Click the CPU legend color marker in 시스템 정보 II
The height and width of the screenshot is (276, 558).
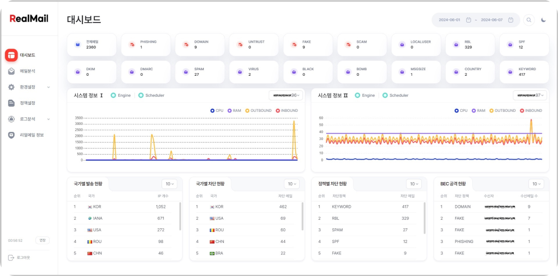click(456, 110)
